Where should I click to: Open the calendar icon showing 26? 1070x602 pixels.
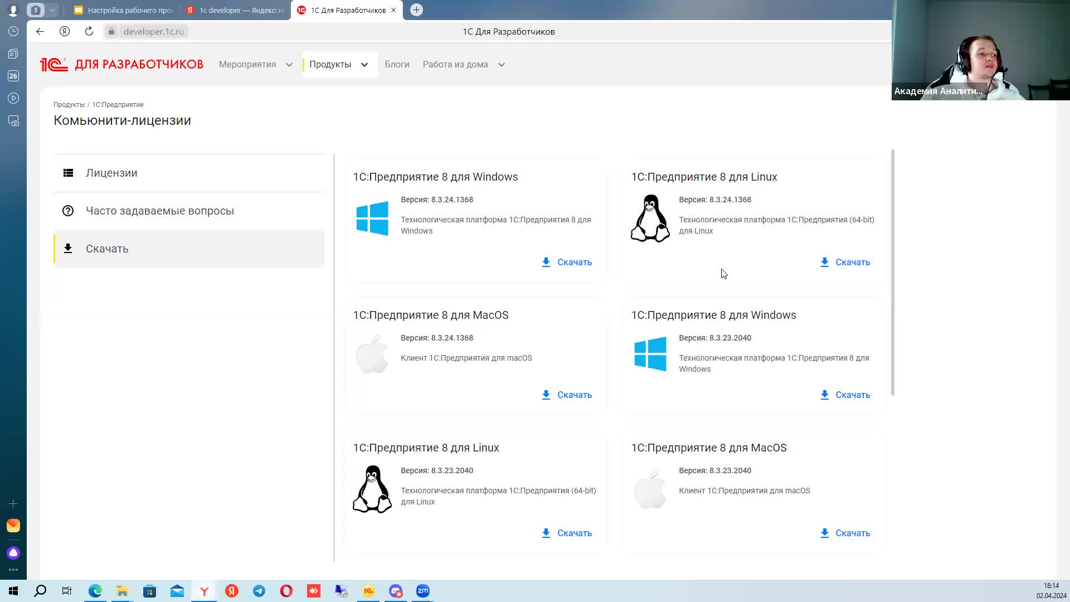[13, 76]
